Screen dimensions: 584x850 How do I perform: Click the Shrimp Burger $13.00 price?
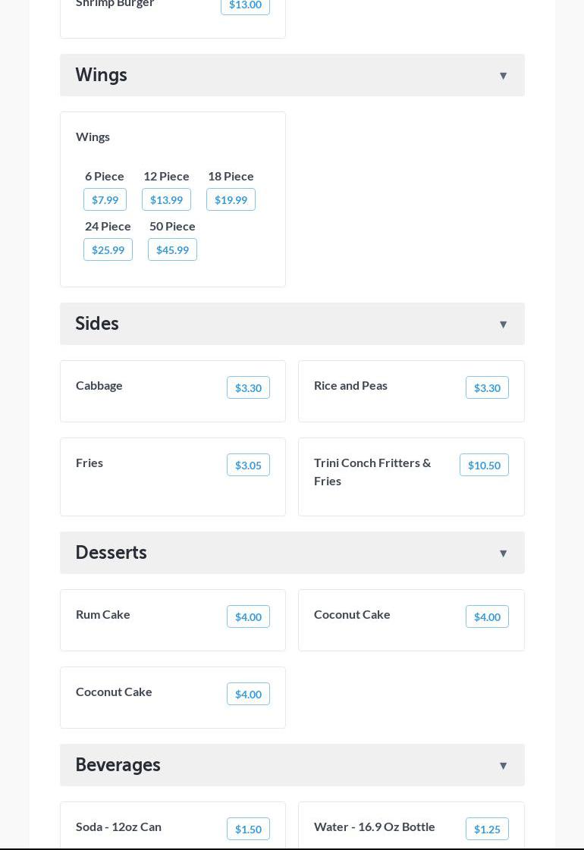pos(245,5)
